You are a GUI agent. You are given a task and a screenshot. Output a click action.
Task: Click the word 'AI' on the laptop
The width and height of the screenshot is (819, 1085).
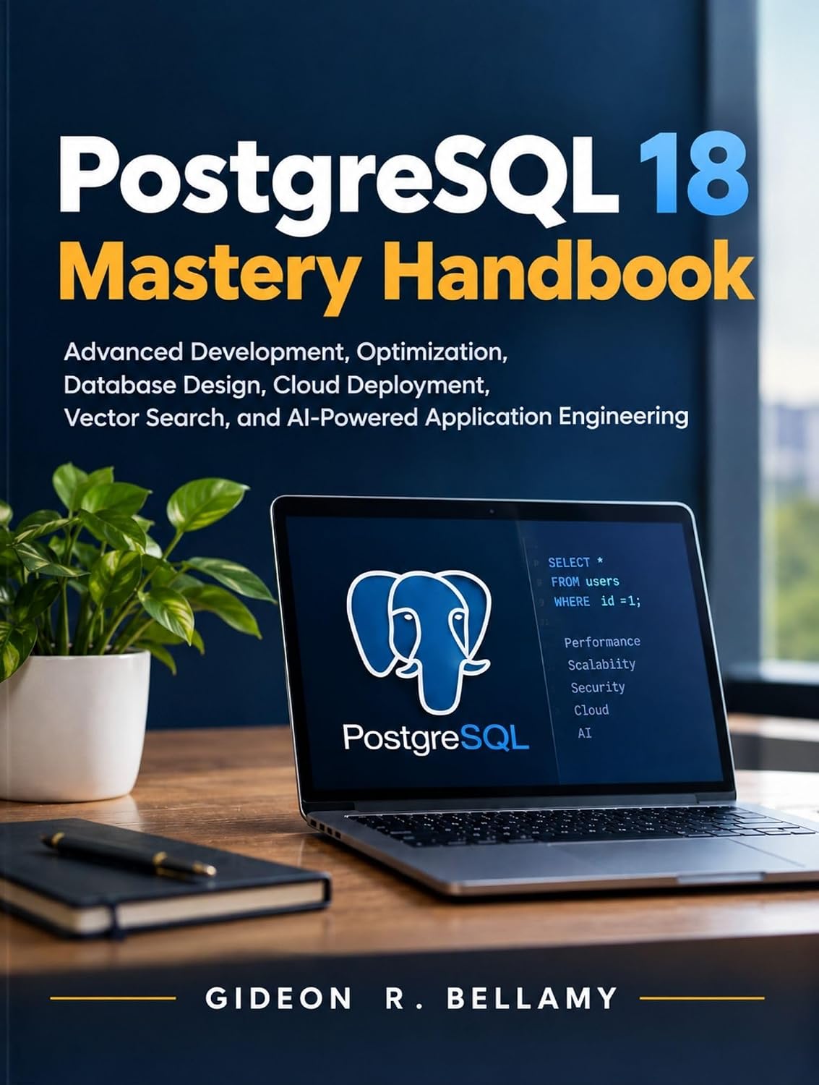tap(585, 733)
